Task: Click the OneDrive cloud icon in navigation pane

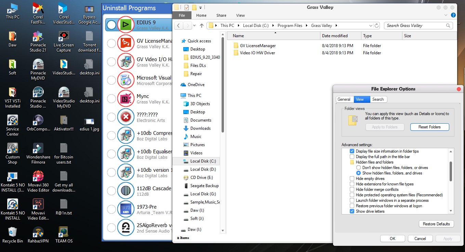Action: 183,85
